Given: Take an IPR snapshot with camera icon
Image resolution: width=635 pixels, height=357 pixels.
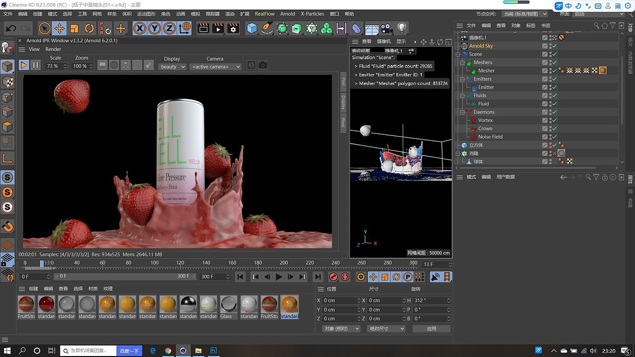Looking at the screenshot, I should pyautogui.click(x=263, y=65).
